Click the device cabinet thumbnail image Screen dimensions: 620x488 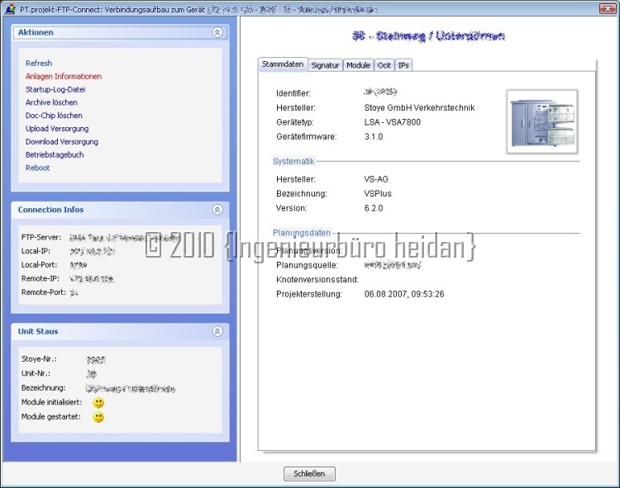tap(542, 121)
